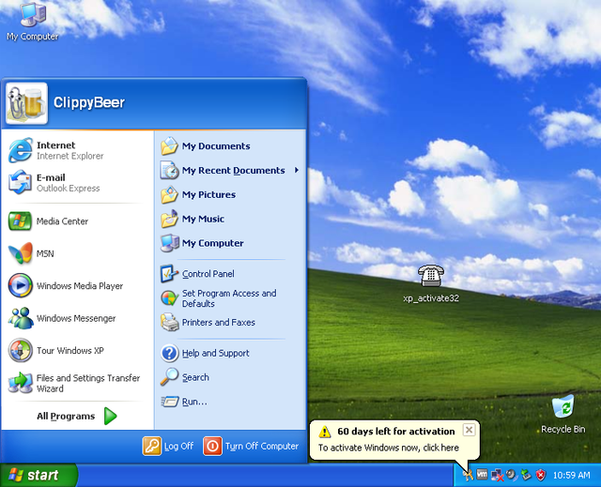Expand All Programs list
Image resolution: width=601 pixels, height=487 pixels.
click(x=77, y=416)
